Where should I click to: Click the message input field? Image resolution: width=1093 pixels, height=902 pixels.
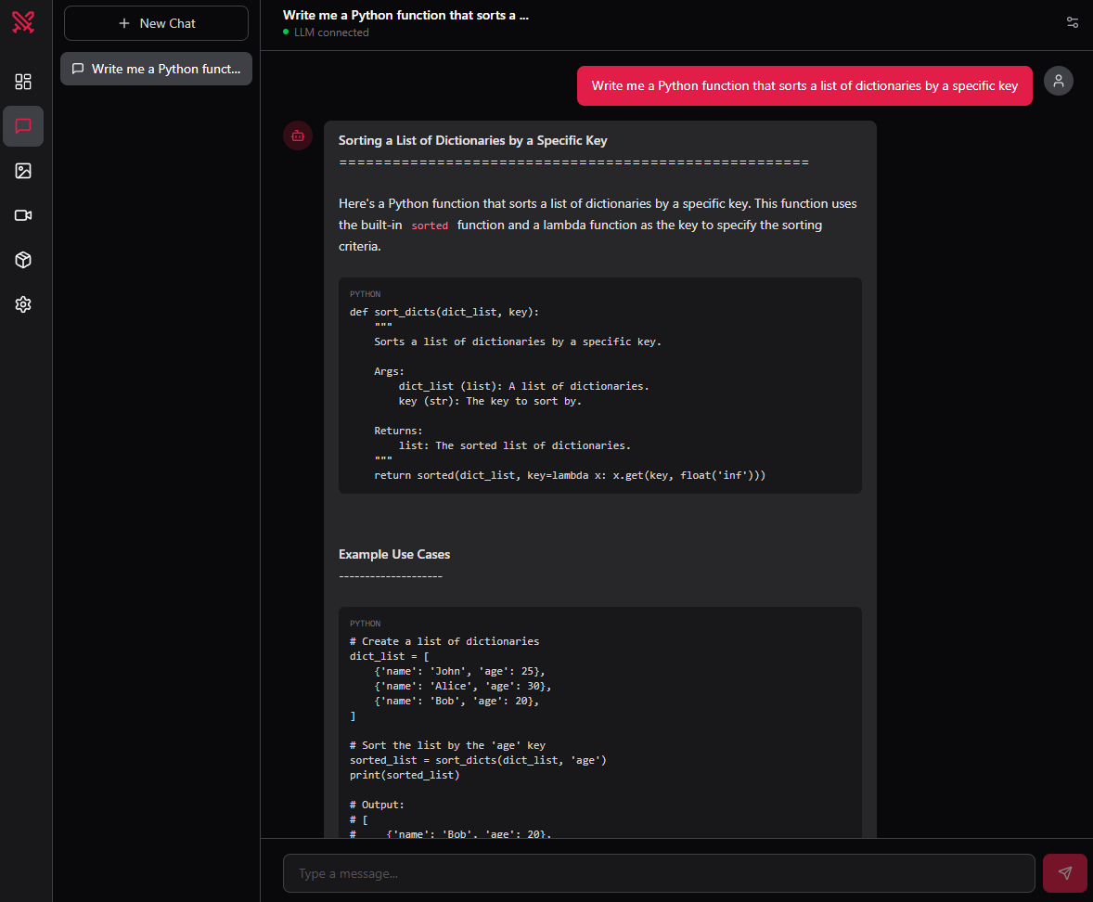pos(659,873)
